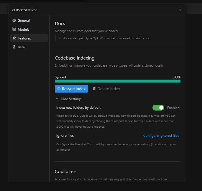Open Configure ignored files link
The width and height of the screenshot is (202, 191).
[161, 136]
